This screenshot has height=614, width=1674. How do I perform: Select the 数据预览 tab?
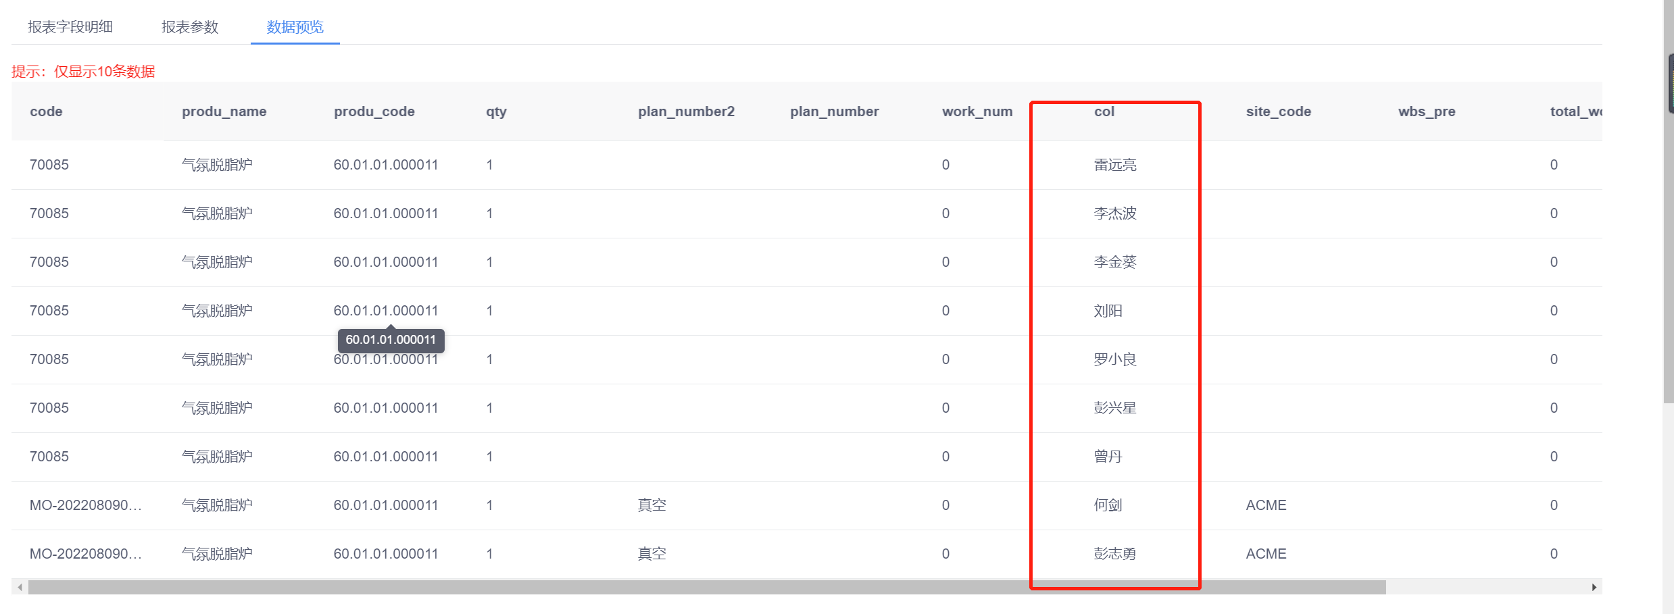(295, 27)
